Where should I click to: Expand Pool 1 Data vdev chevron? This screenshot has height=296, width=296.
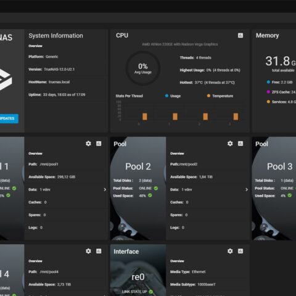[x=105, y=189]
